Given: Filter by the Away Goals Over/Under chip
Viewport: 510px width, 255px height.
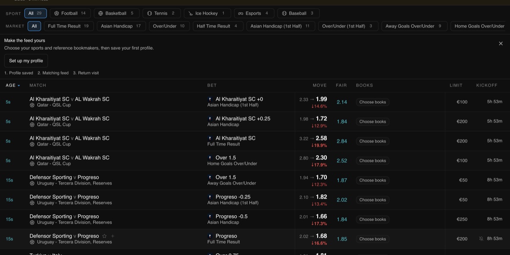Looking at the screenshot, I should (414, 26).
